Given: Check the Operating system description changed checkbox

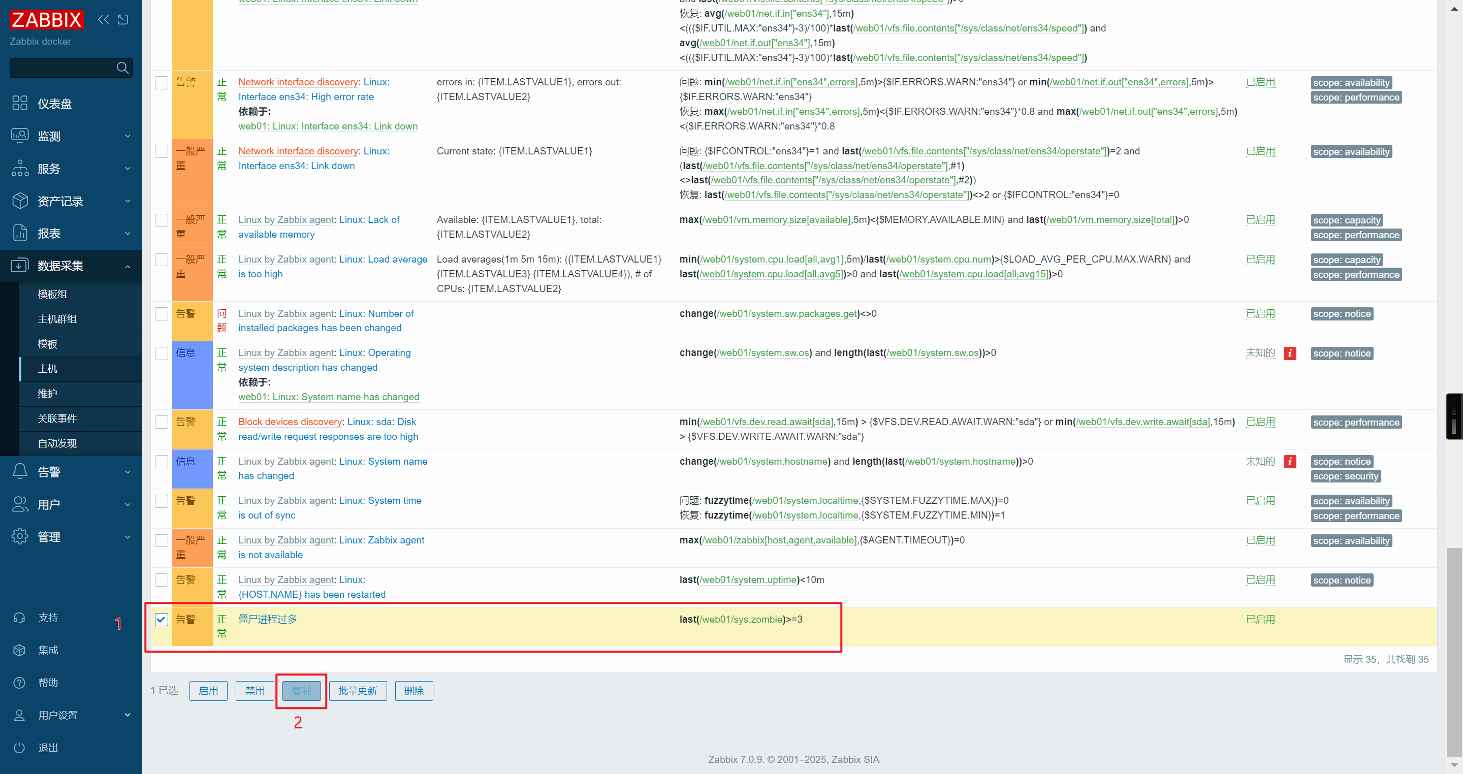Looking at the screenshot, I should tap(162, 353).
